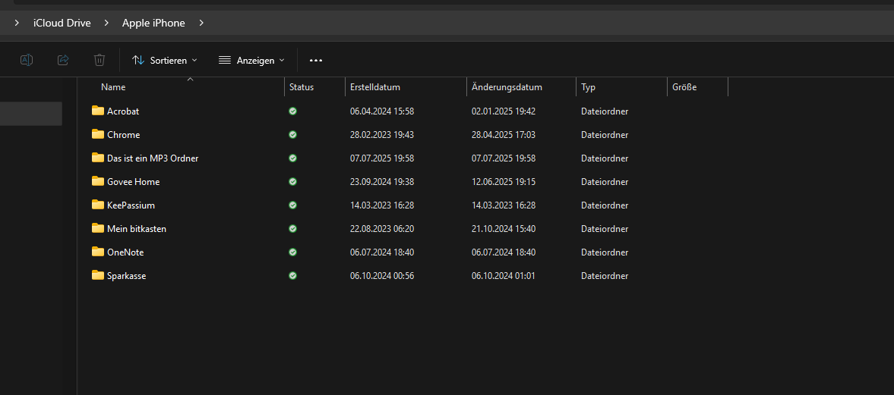
Task: Sort by Erstelldatum column header
Action: [375, 87]
